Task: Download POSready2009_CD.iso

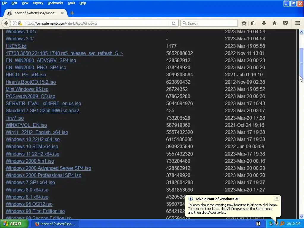Action: click(31, 96)
